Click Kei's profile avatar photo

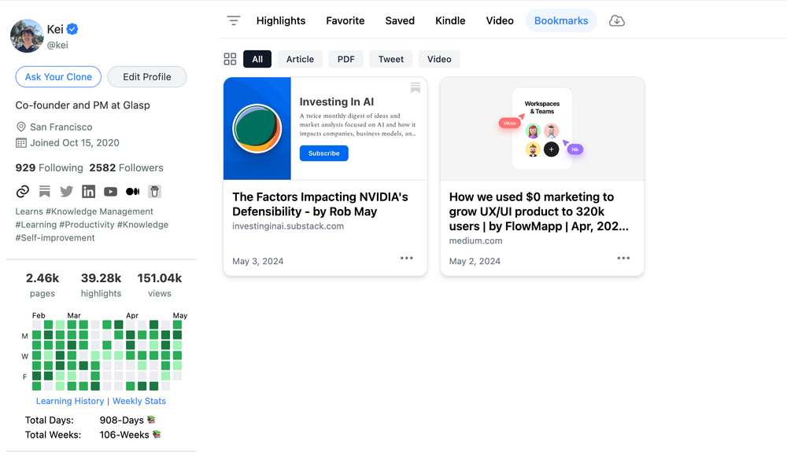tap(27, 35)
